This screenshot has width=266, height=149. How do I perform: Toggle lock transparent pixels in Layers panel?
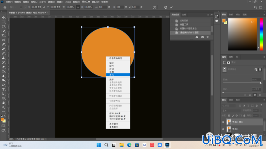click(x=229, y=116)
